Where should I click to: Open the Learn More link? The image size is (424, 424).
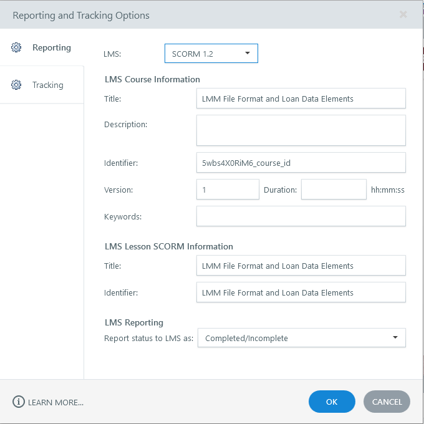point(55,402)
